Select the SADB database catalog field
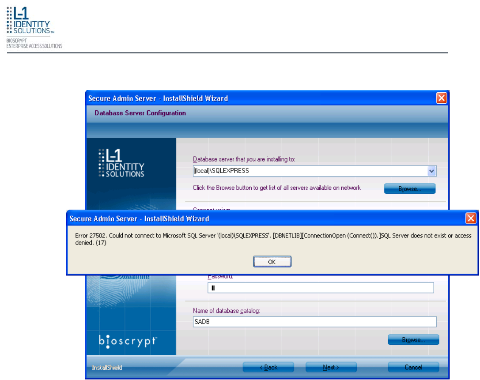This screenshot has width=480, height=380. (x=315, y=322)
